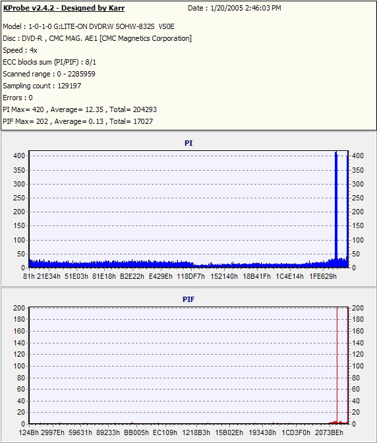
Task: Click 2073BEh label on PIF axis
Action: pyautogui.click(x=329, y=432)
